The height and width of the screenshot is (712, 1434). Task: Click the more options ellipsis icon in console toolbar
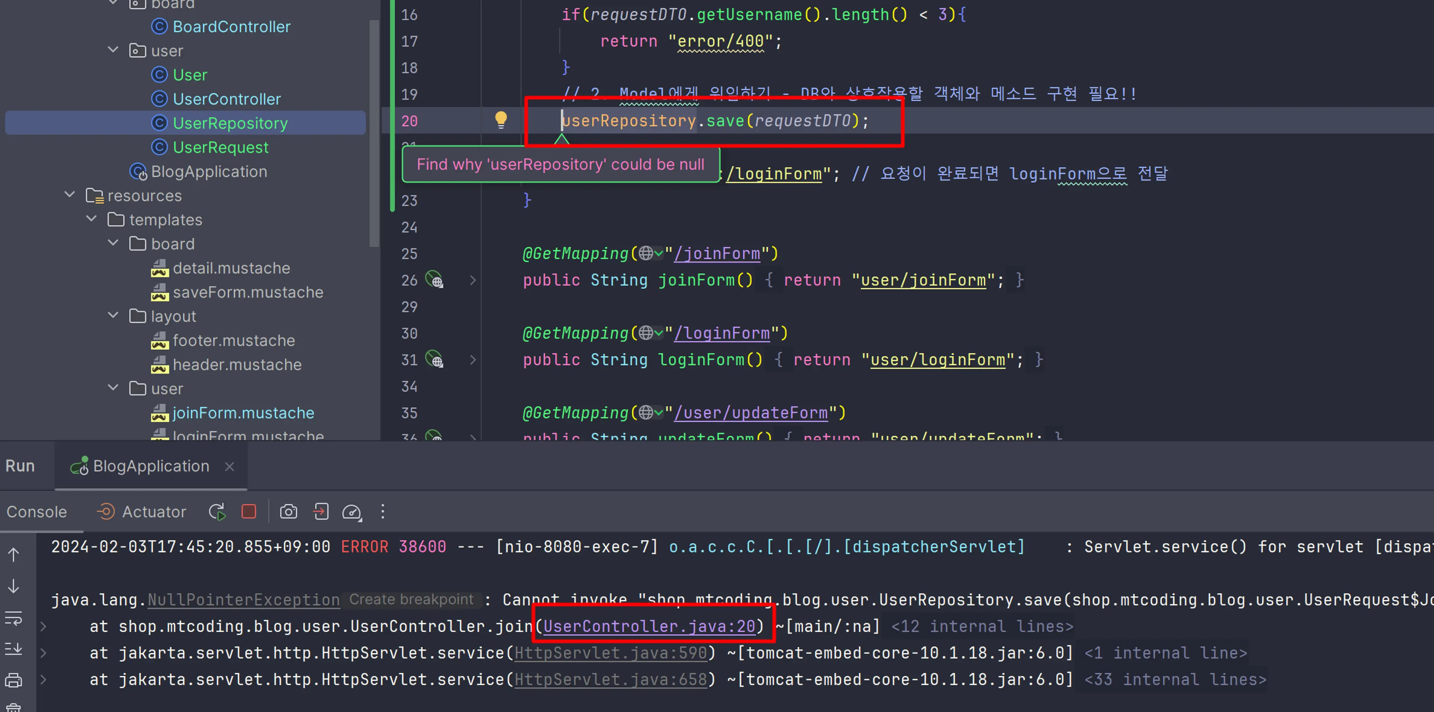(x=384, y=512)
